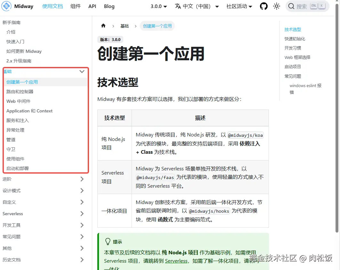Open 异常处理 sidebar page
Image resolution: width=340 pixels, height=270 pixels.
15,130
